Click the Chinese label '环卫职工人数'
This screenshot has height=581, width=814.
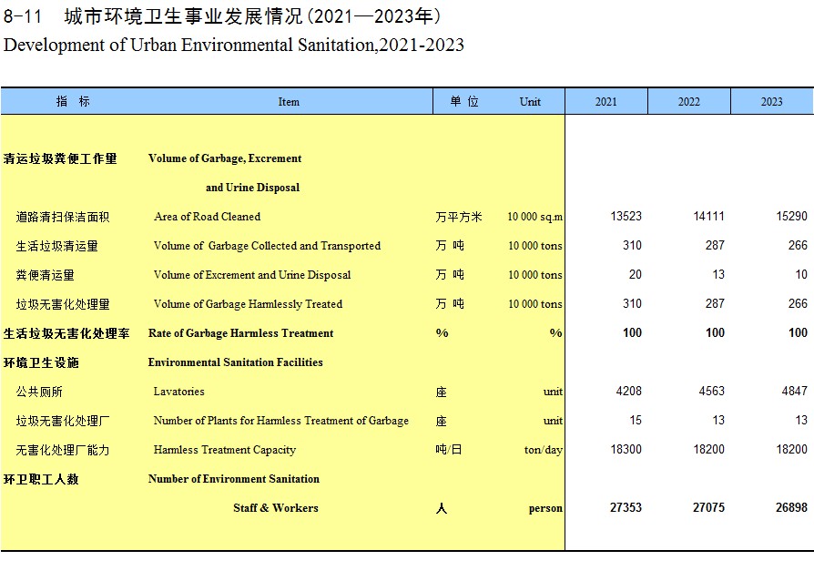pos(41,479)
